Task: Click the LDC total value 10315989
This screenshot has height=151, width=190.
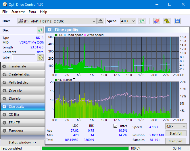Action: [71, 140]
